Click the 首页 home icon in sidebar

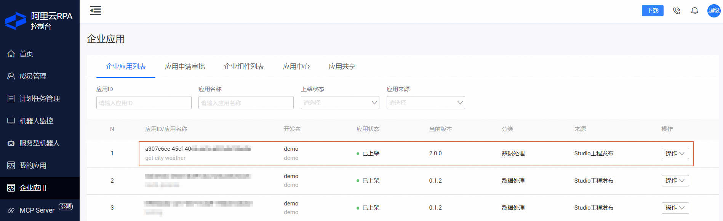[11, 54]
